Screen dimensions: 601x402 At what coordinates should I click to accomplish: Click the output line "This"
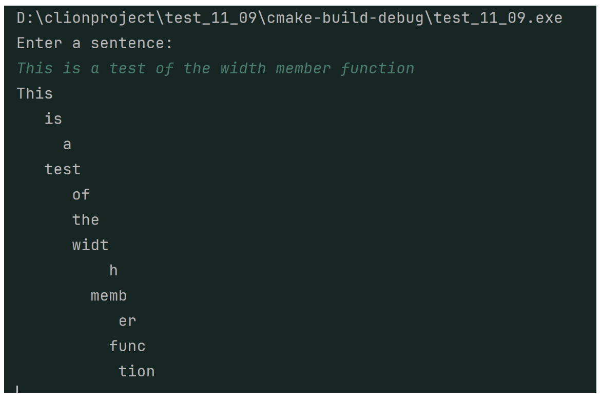click(35, 94)
